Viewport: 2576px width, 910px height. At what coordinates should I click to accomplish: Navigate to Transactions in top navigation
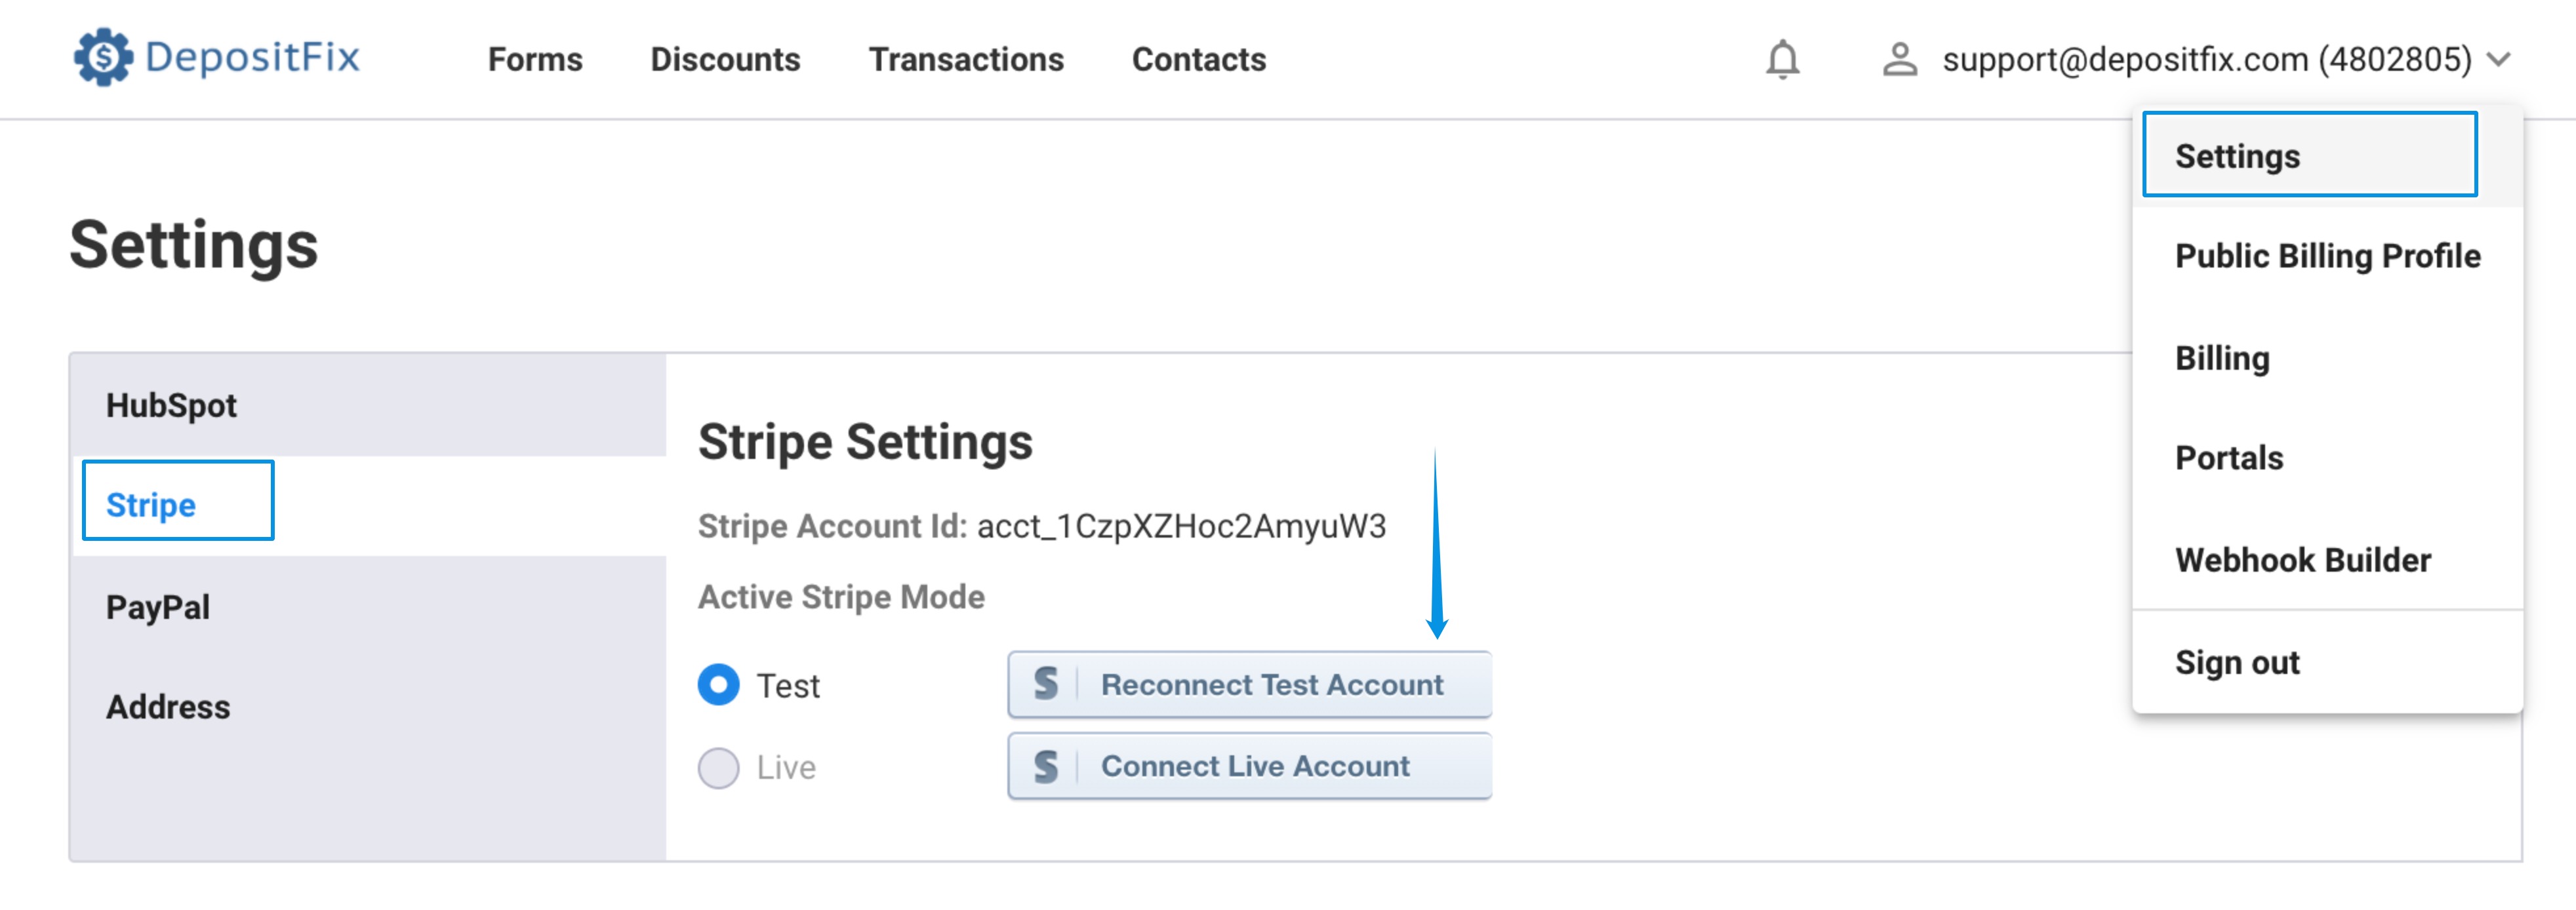pos(965,60)
